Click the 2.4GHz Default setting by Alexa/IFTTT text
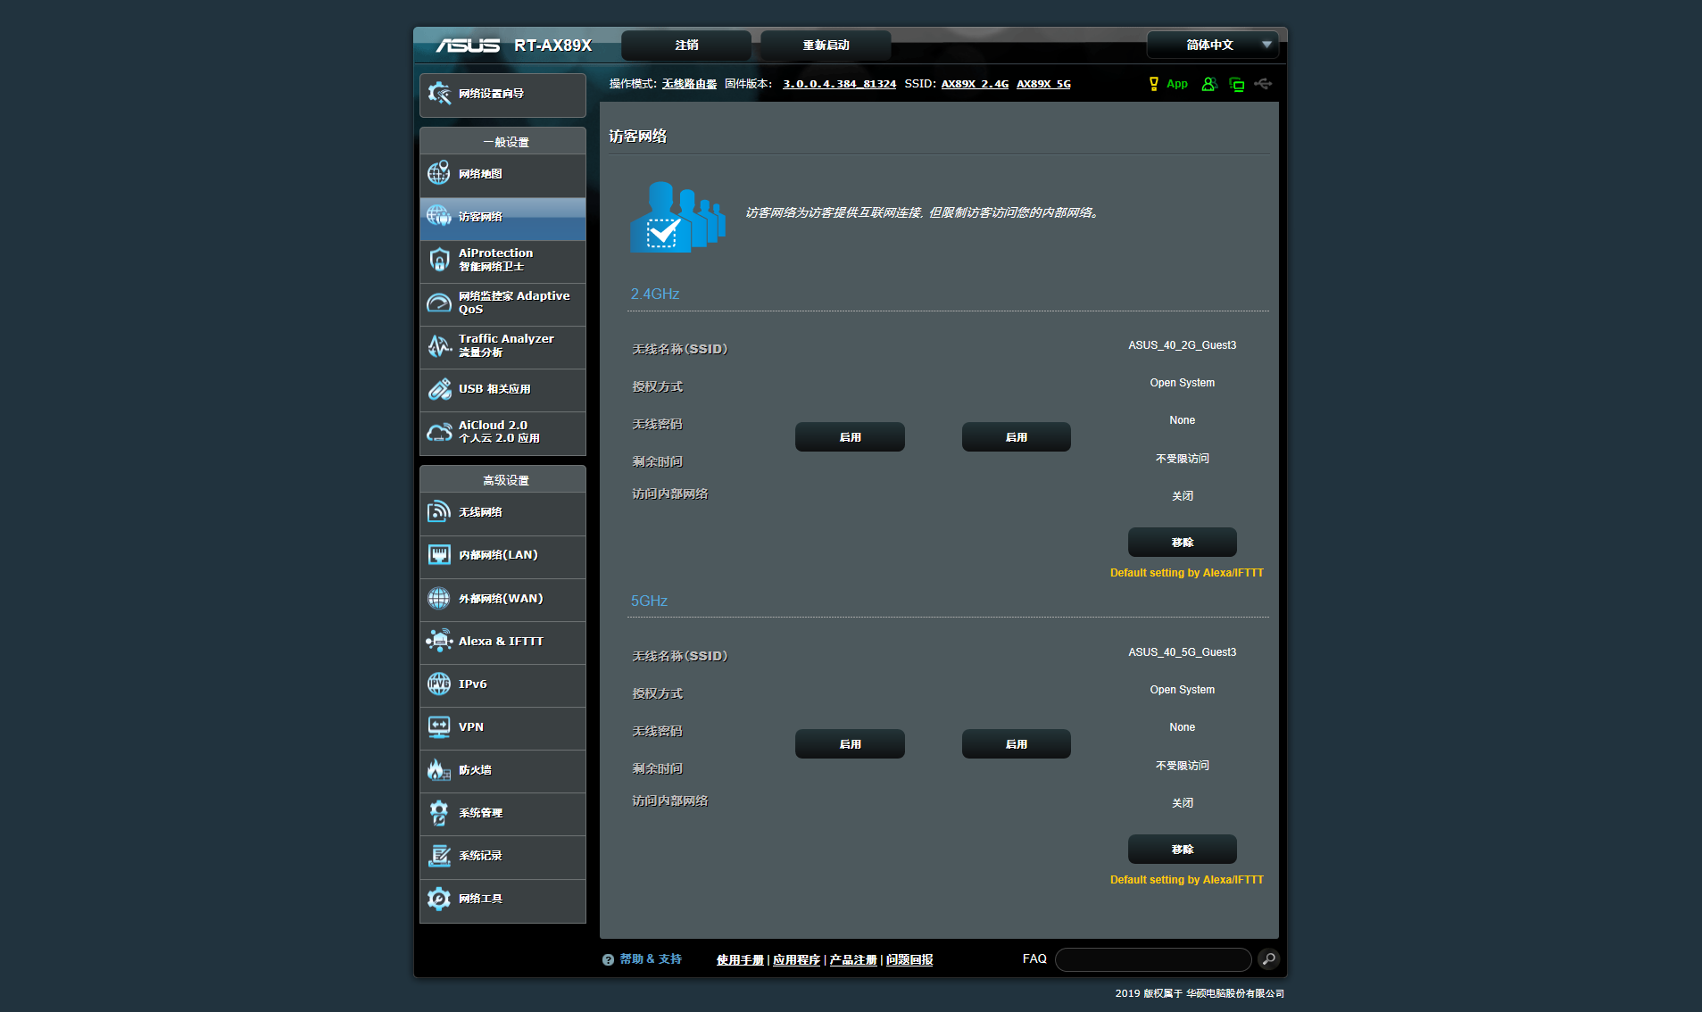The height and width of the screenshot is (1012, 1702). tap(1187, 573)
